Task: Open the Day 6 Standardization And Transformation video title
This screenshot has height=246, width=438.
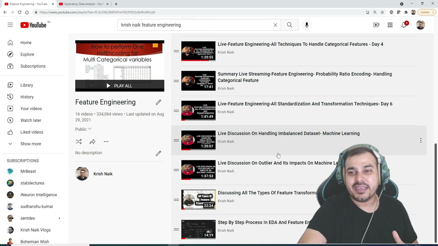Action: click(305, 104)
